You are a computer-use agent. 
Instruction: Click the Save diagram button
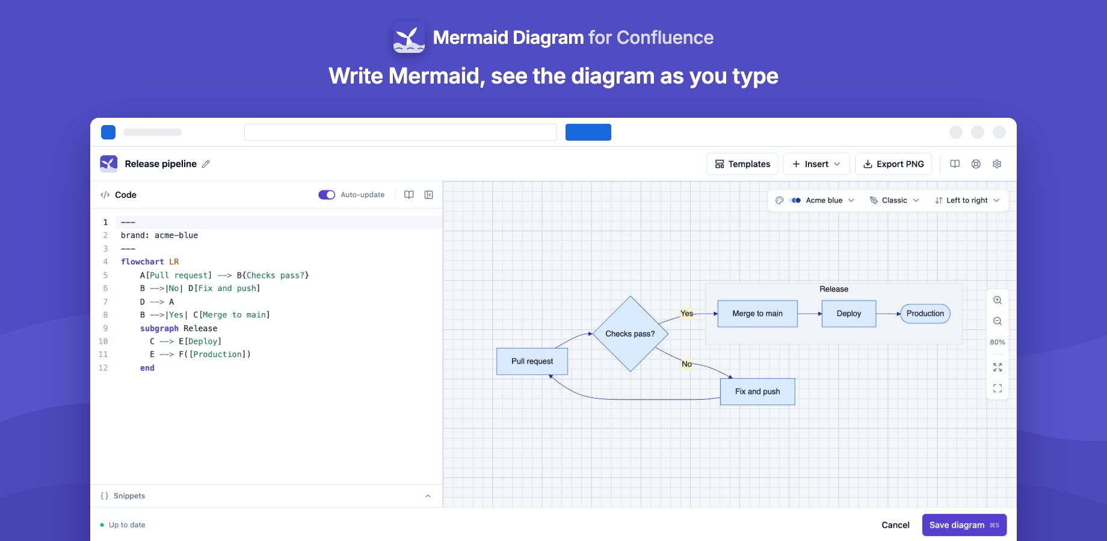pos(964,525)
